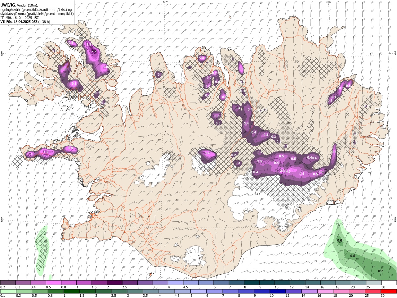Screen dimensions: 397x298
Task: Click the valid time 'VT: Fös. 18.04.2025 05Z'
Action: point(19,22)
